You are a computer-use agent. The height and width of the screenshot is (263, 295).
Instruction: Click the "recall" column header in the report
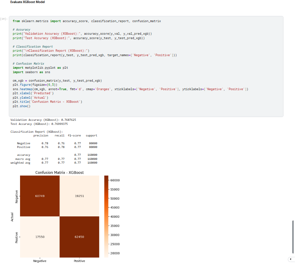[59, 135]
